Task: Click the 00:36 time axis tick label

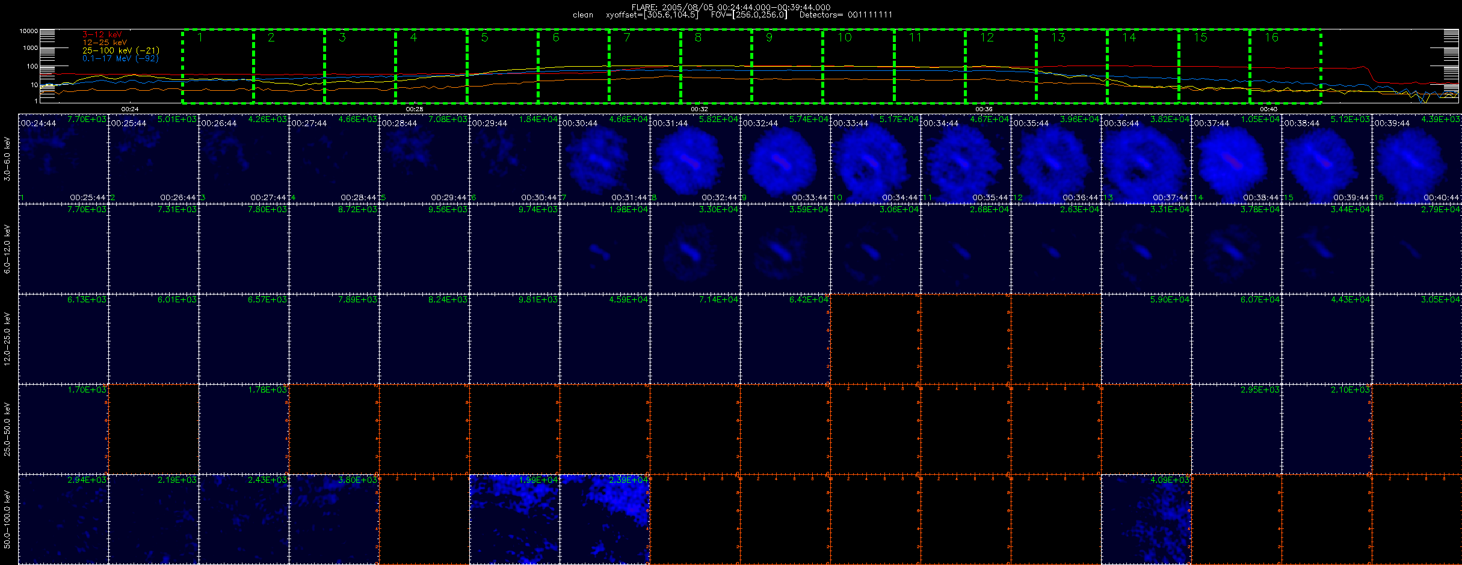Action: tap(984, 109)
